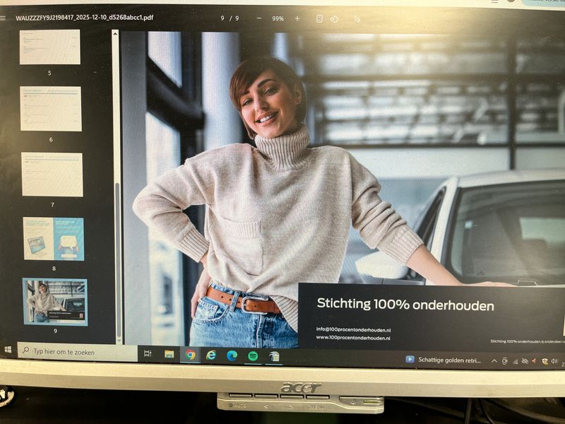The image size is (565, 424).
Task: Zoom in with the plus button
Action: point(297,18)
